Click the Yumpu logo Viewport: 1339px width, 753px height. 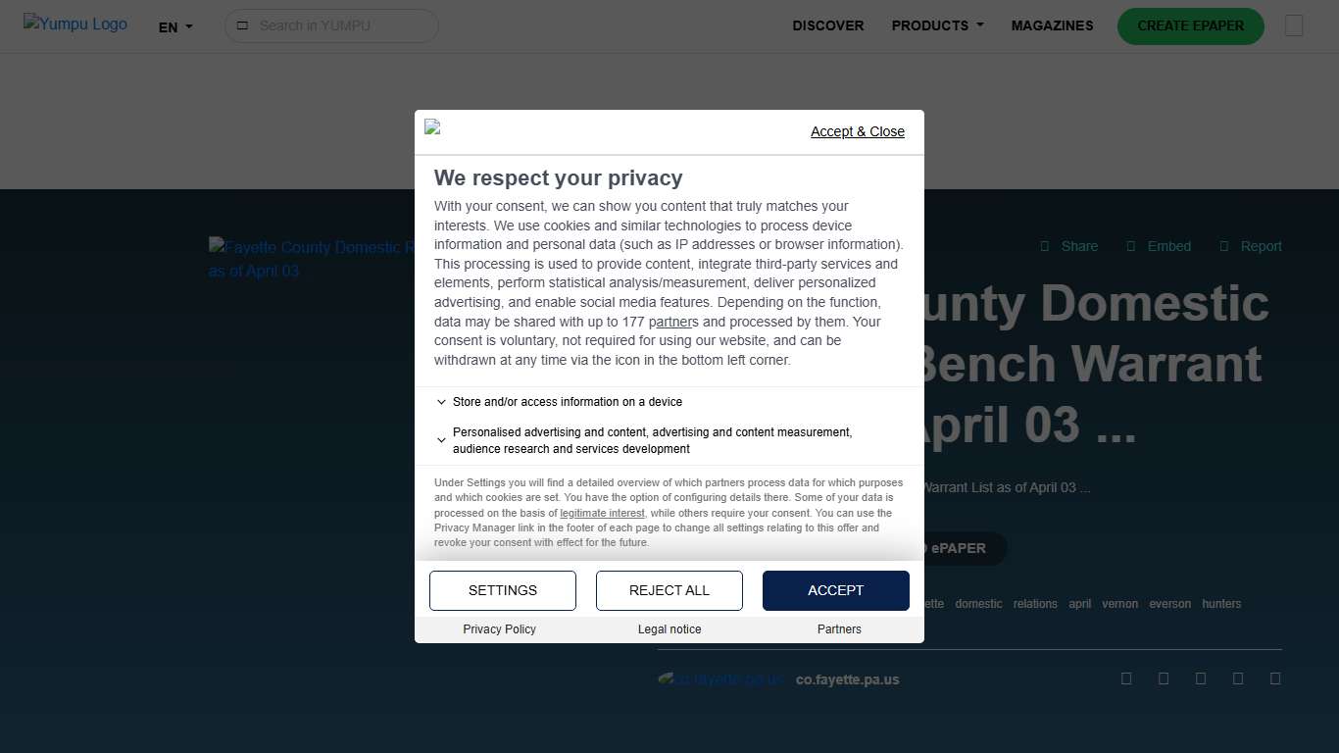[75, 25]
